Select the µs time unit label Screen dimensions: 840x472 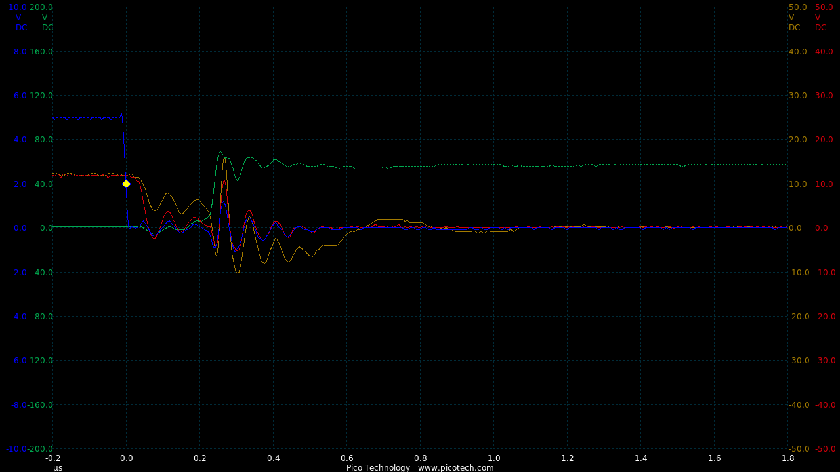point(58,467)
